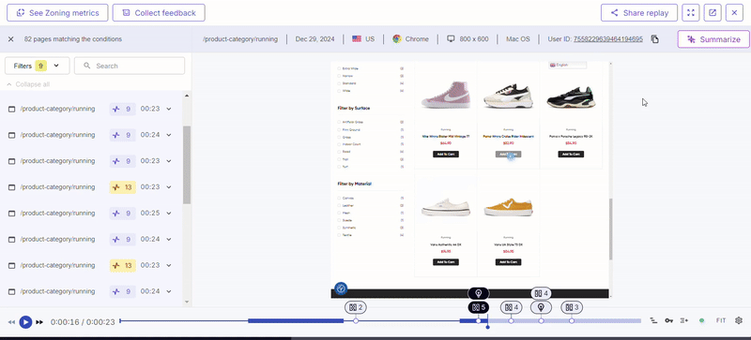
Task: Click the timeline playhead handle
Action: click(x=487, y=327)
